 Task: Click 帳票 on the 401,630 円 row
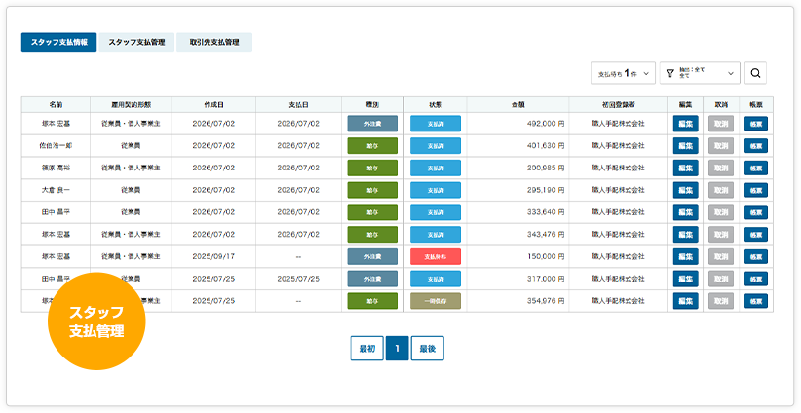[756, 146]
